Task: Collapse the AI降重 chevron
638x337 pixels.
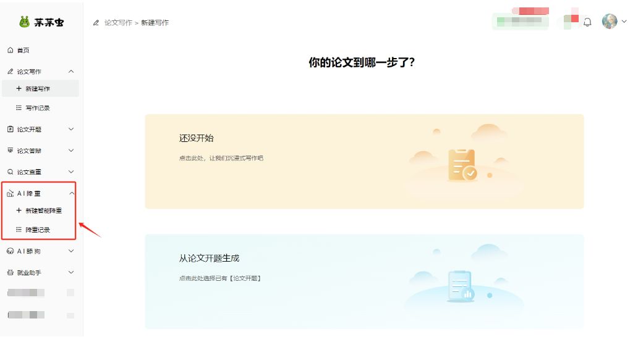Action: [71, 193]
